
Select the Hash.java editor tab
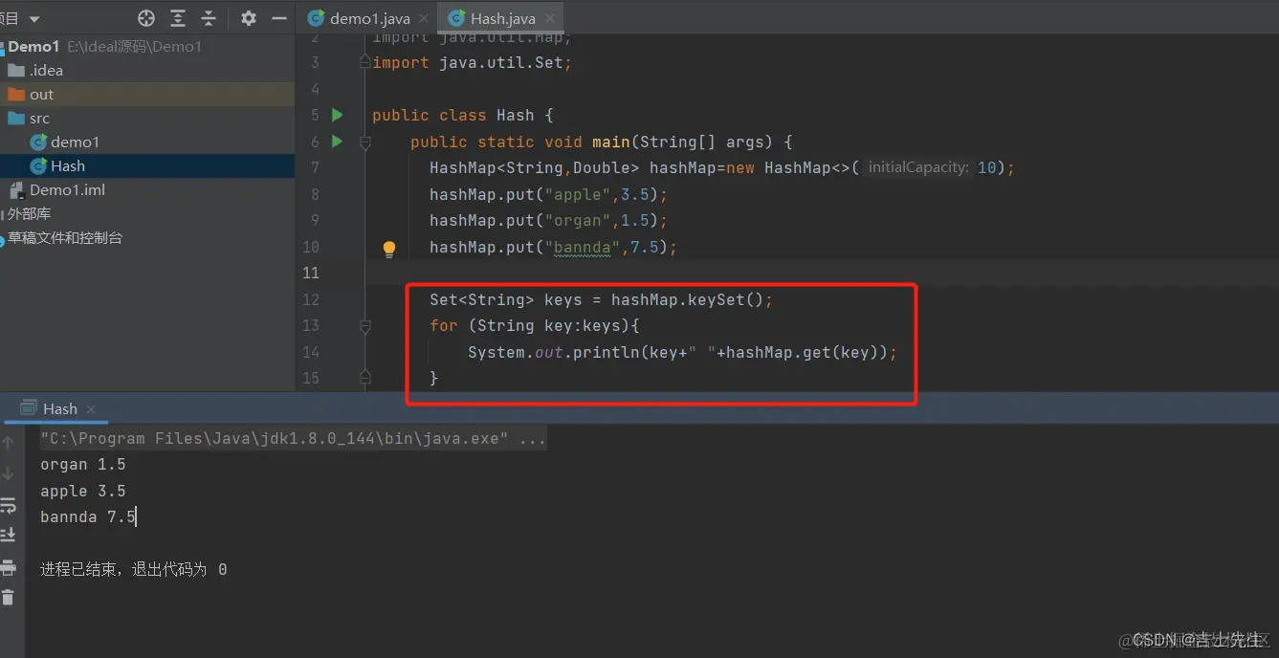click(x=502, y=18)
